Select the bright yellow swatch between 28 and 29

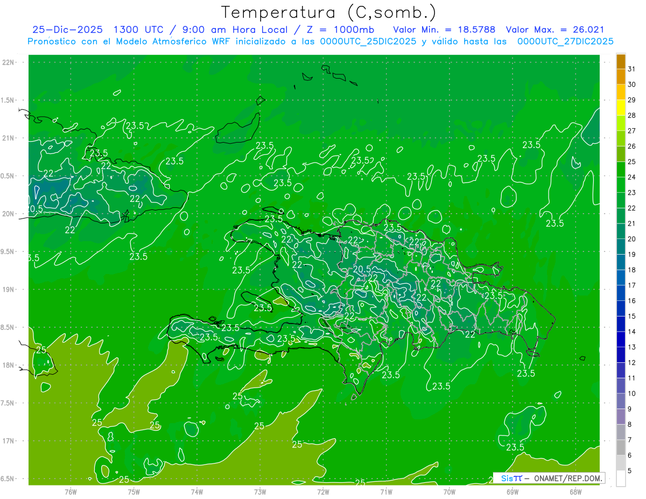coord(621,108)
